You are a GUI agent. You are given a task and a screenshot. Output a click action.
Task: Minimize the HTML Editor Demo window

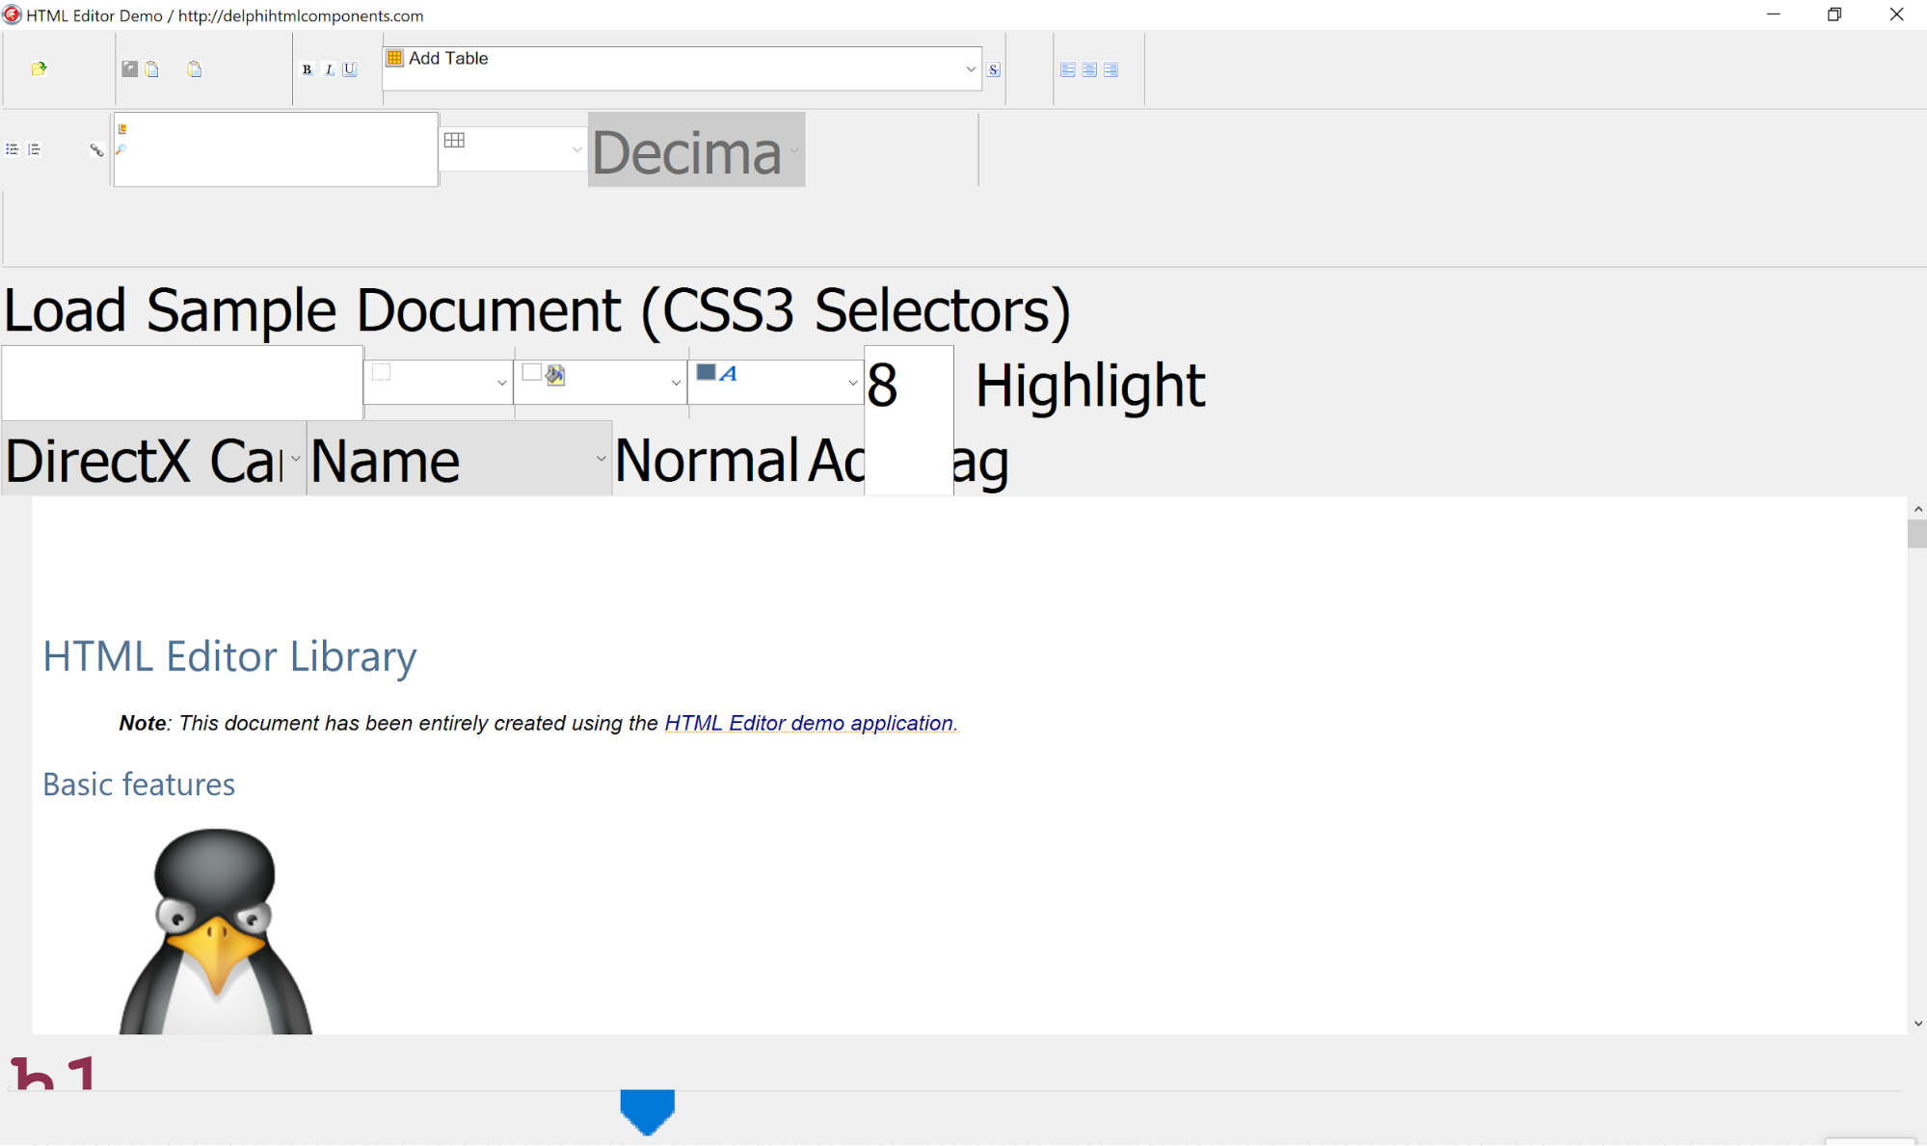point(1773,14)
